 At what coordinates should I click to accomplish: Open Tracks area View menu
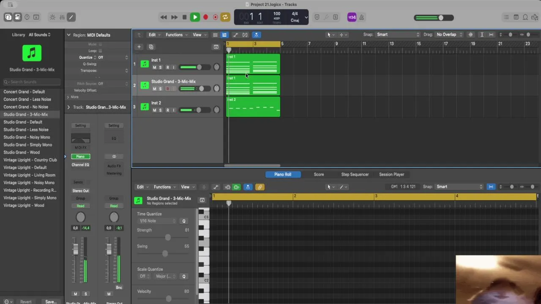(x=199, y=35)
